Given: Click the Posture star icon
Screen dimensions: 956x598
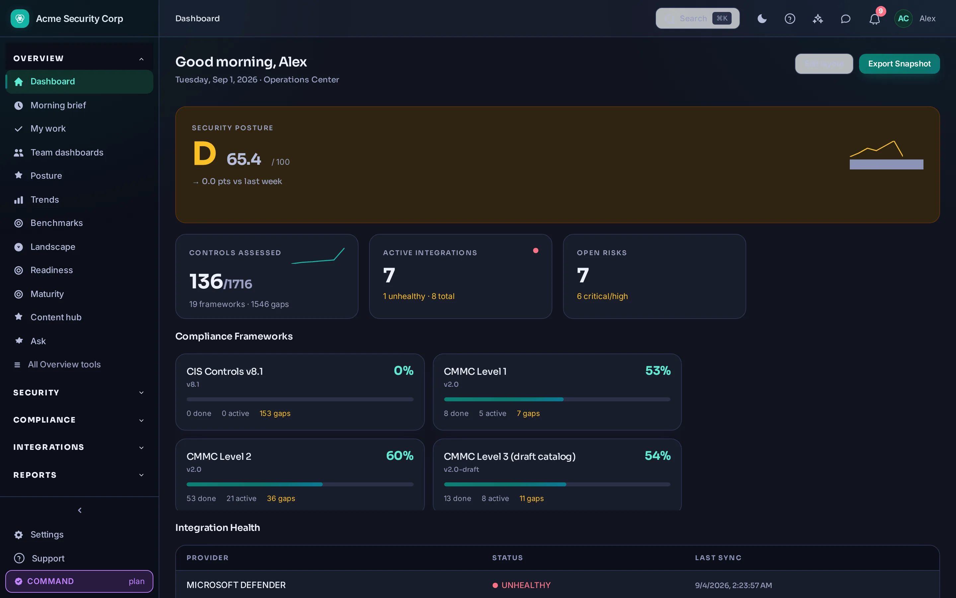Looking at the screenshot, I should [x=19, y=175].
